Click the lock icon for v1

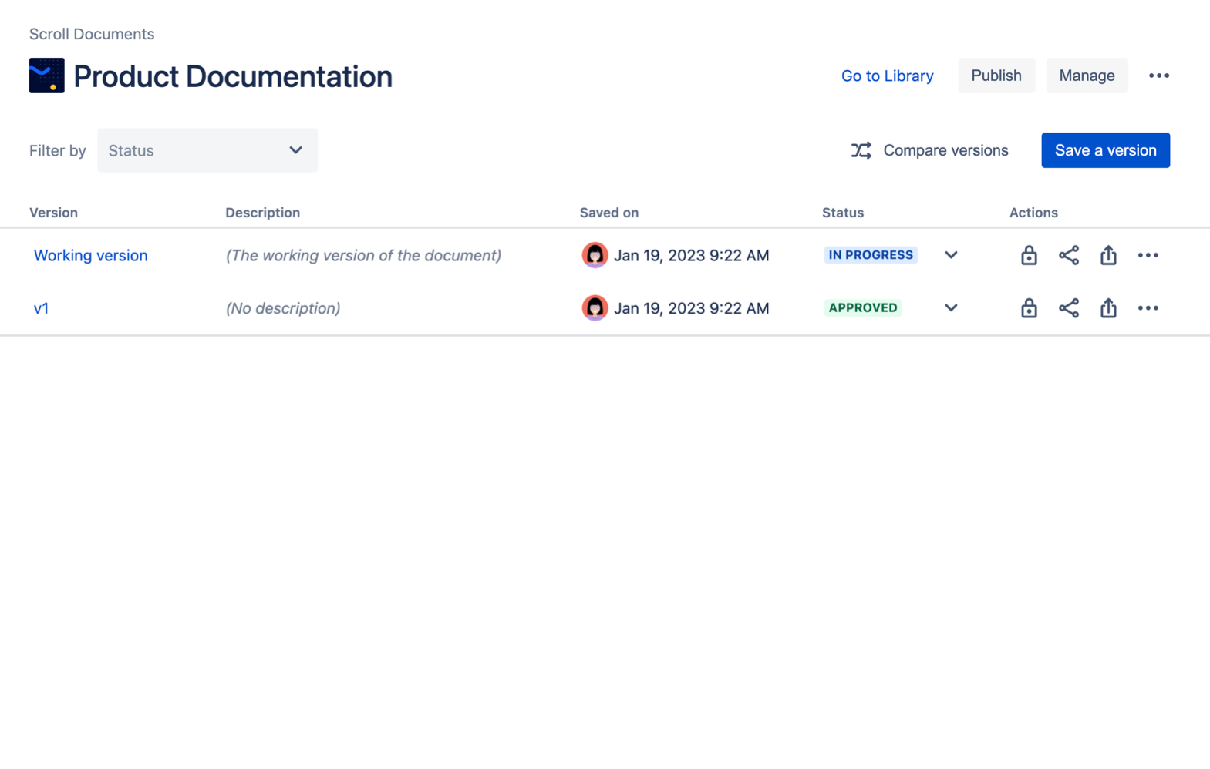(1028, 308)
